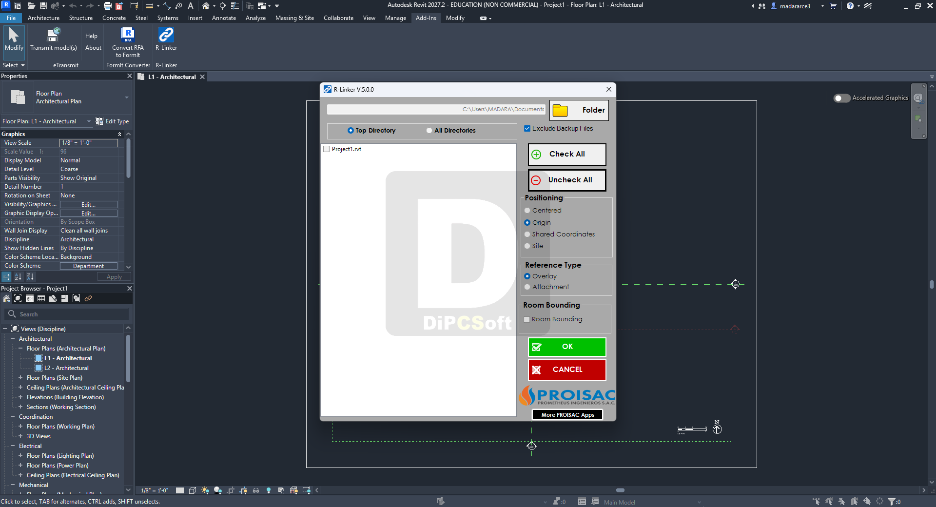Click Thin Lines icon in Quick Access toolbar
The image size is (936, 507).
pyautogui.click(x=234, y=6)
